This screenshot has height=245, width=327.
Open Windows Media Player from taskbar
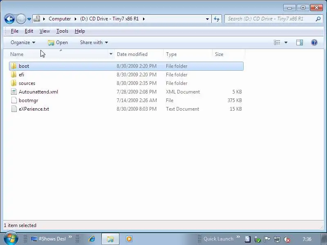(129, 239)
